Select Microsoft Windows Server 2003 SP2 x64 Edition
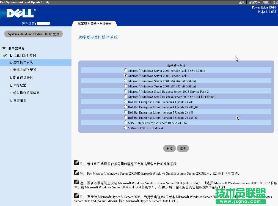This screenshot has width=278, height=206. (x=126, y=70)
